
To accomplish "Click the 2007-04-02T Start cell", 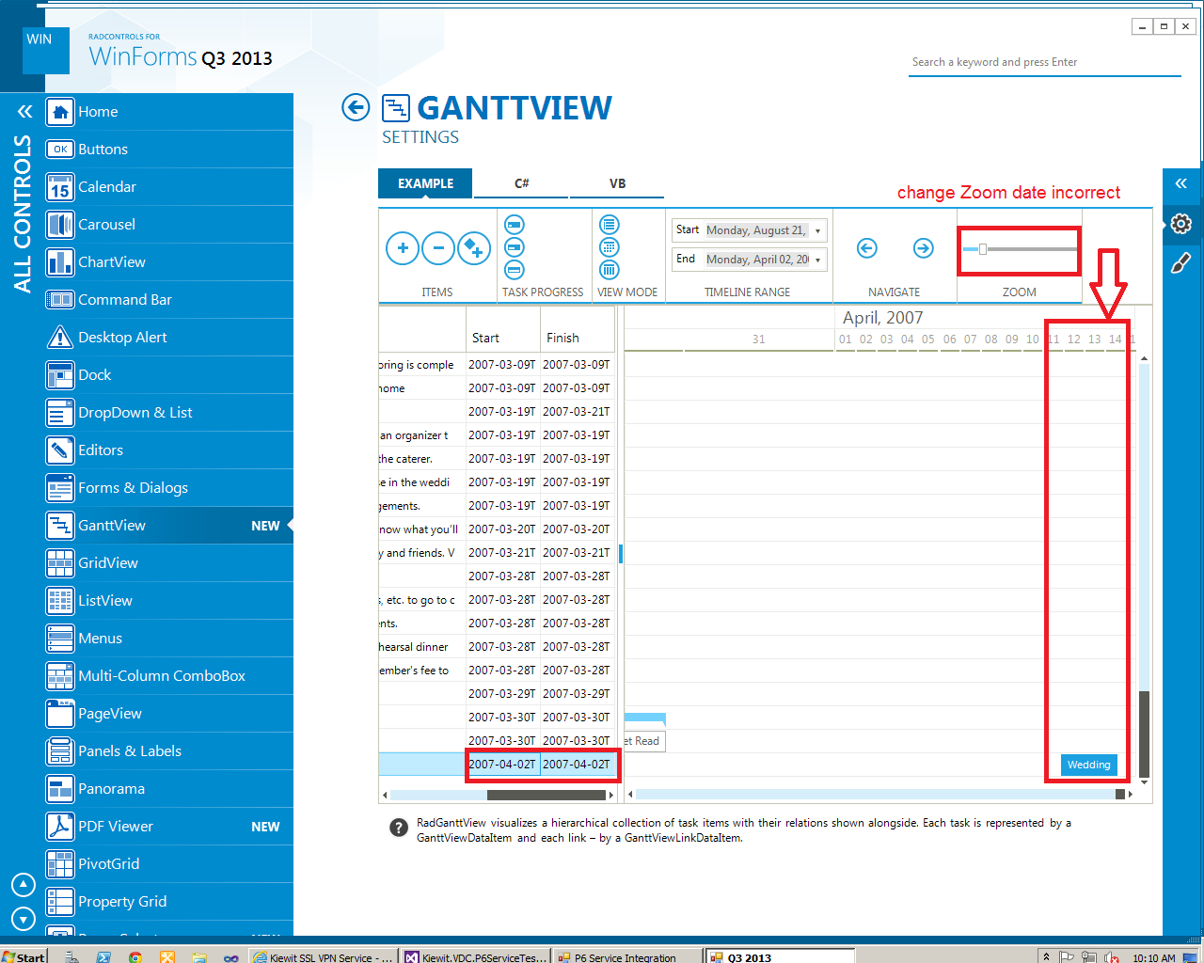I will coord(502,765).
